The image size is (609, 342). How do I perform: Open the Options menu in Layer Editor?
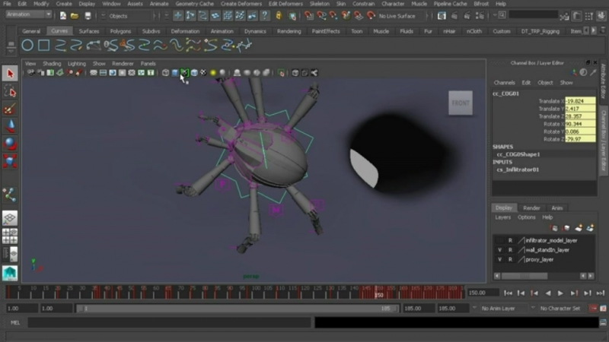(526, 217)
